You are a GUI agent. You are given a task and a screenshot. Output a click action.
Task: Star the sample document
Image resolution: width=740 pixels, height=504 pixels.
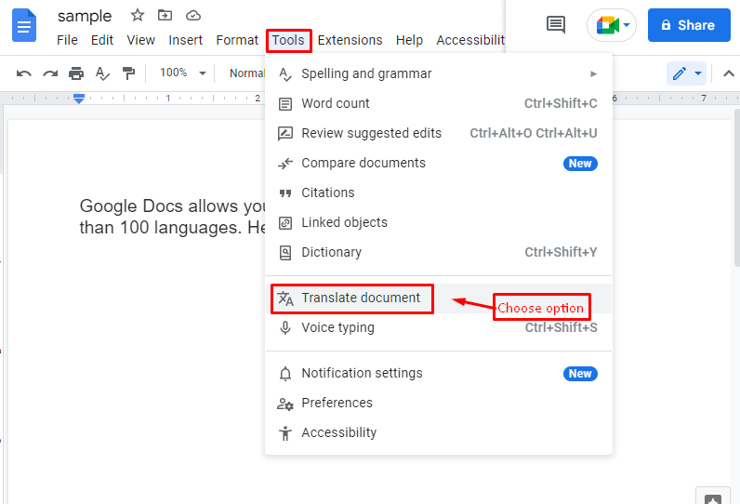(138, 16)
